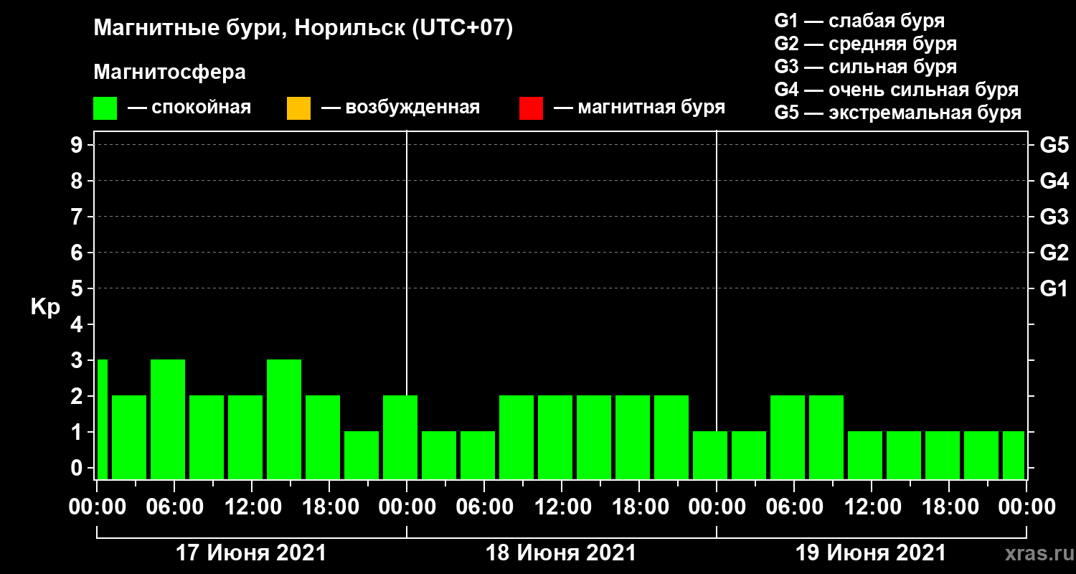
Task: Click the Kp 2 bar above 06:00, 19 June
Action: click(788, 437)
